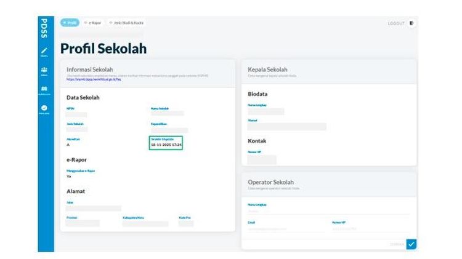Click the Akreditasi value A
The width and height of the screenshot is (462, 259).
[x=68, y=145]
